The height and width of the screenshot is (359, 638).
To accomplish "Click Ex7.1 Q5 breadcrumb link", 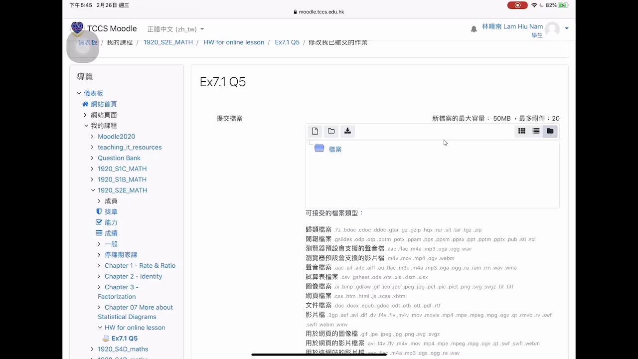I will 287,42.
